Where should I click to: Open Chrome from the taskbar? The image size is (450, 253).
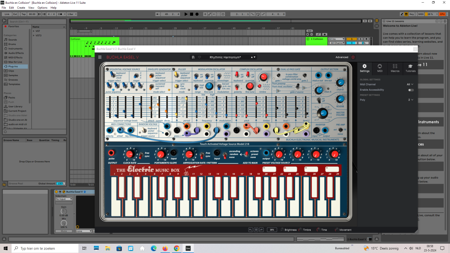click(176, 248)
